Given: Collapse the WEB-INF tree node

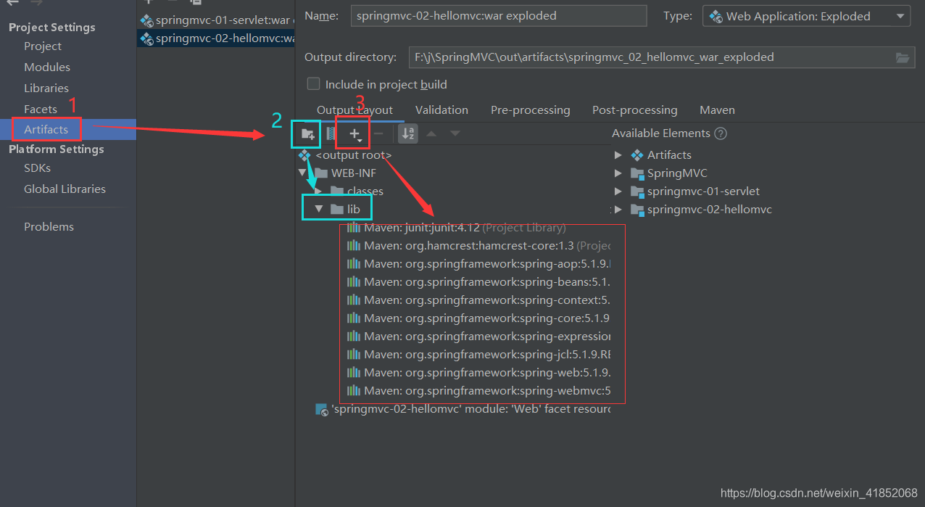Looking at the screenshot, I should (x=302, y=173).
